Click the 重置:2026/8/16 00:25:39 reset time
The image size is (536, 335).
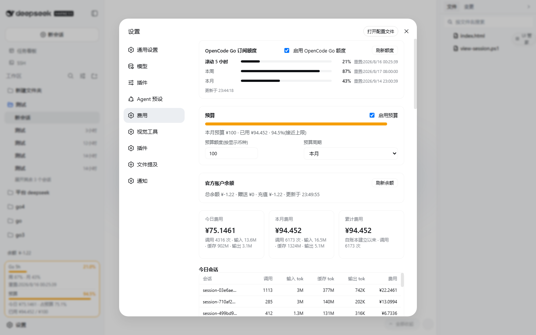pyautogui.click(x=376, y=62)
